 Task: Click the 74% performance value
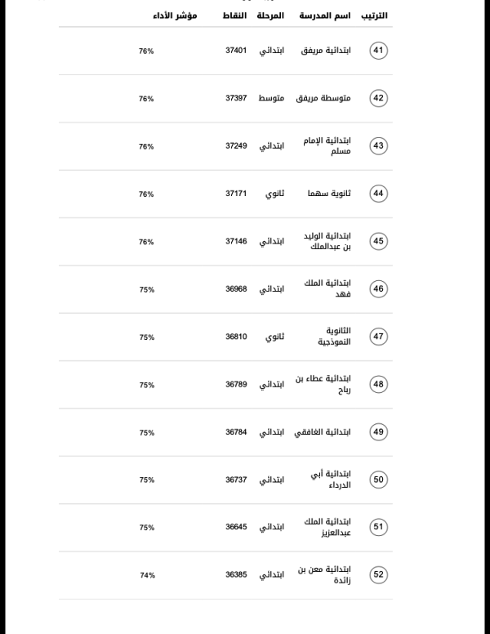point(148,575)
